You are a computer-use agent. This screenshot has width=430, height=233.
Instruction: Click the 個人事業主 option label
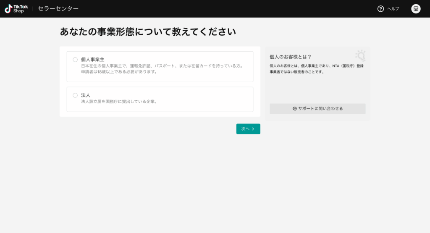[92, 60]
